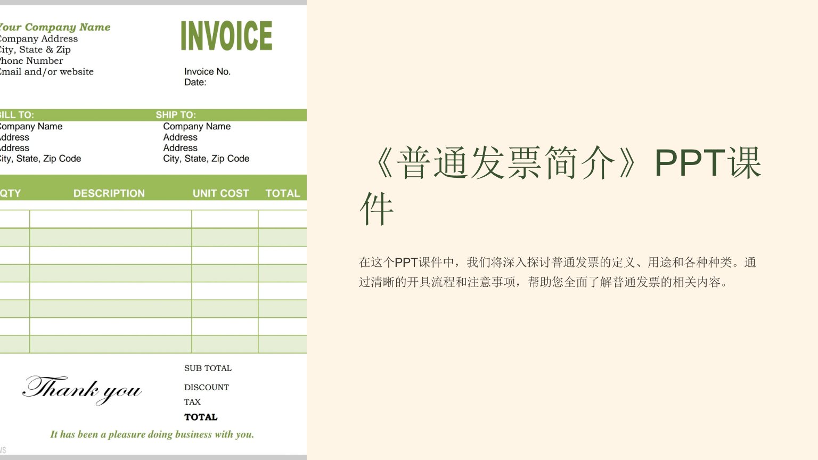Click the invoice template image

click(153, 230)
